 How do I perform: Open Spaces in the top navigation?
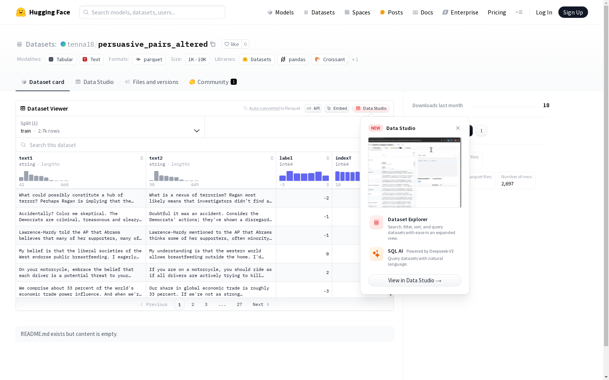pyautogui.click(x=357, y=12)
